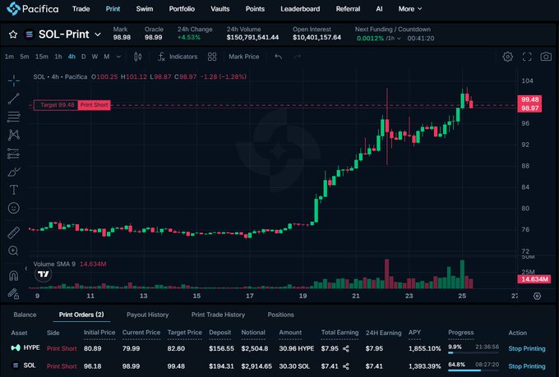Click the Target 99.48 Print Short label
Image resolution: width=559 pixels, height=377 pixels.
coord(72,105)
